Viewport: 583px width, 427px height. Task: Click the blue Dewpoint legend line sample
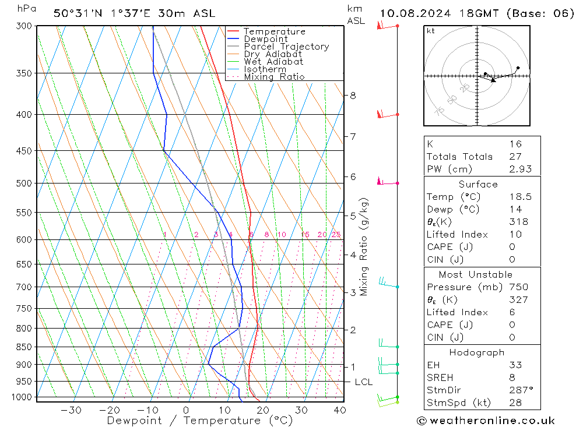233,38
